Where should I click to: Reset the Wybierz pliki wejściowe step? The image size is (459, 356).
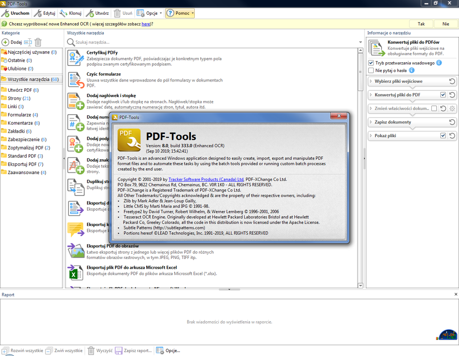click(x=452, y=81)
